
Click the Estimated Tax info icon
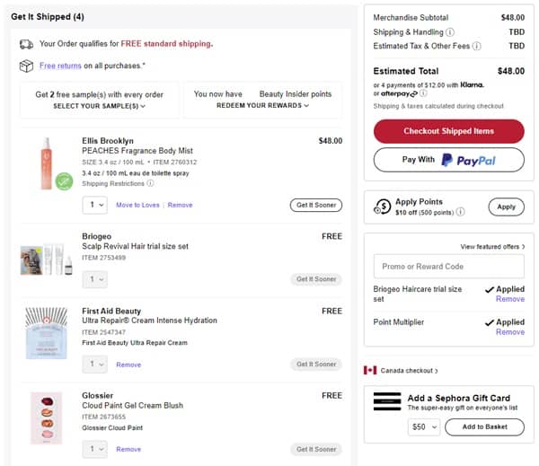pos(476,47)
